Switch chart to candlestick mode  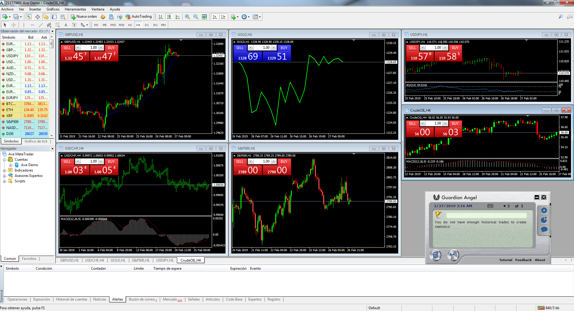click(x=169, y=17)
